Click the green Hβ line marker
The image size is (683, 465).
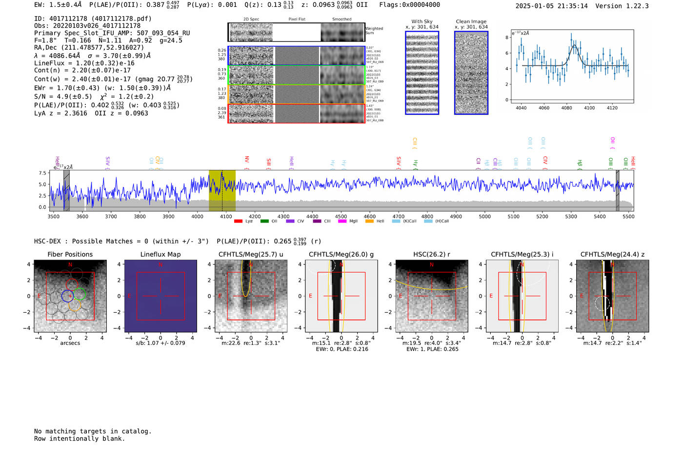(580, 164)
